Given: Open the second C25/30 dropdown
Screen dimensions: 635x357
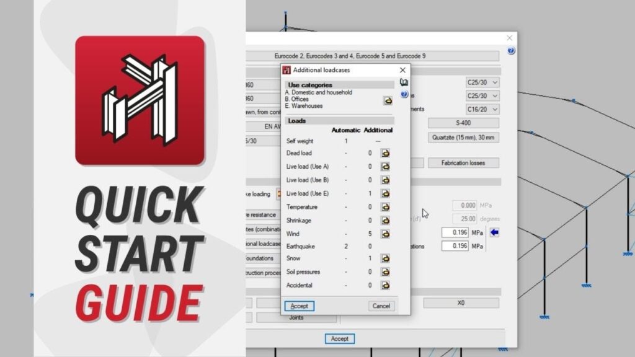Looking at the screenshot, I should tap(482, 96).
